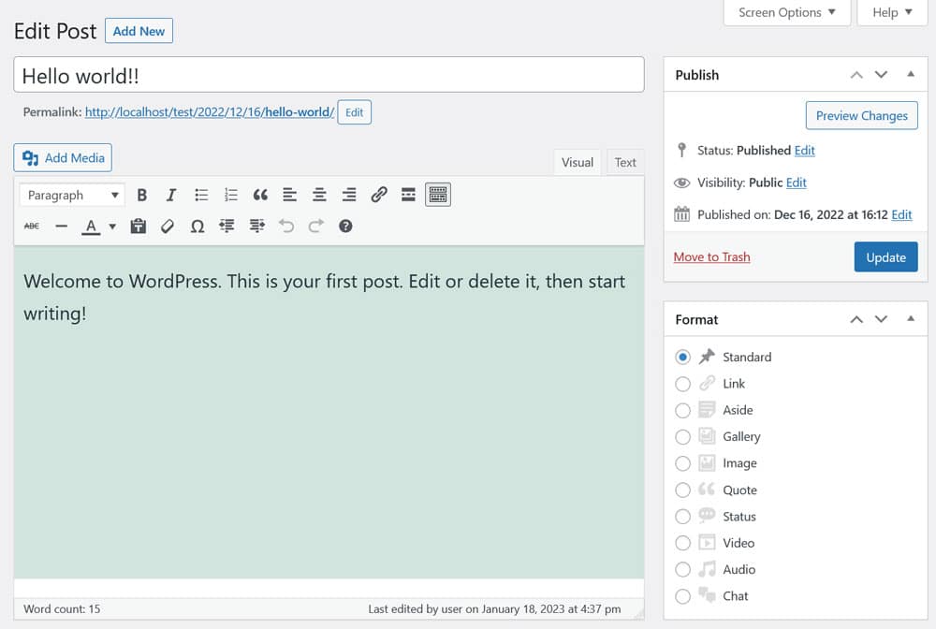Select the Aside post format
This screenshot has height=629, width=936.
click(682, 410)
